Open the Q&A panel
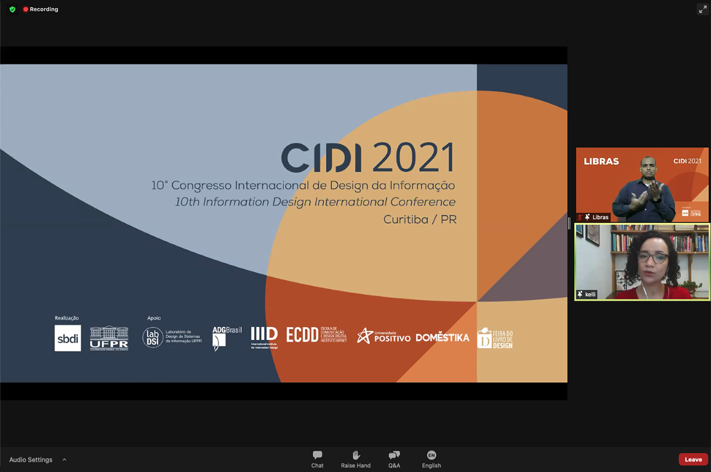Screen dimensions: 711x472 [x=394, y=459]
